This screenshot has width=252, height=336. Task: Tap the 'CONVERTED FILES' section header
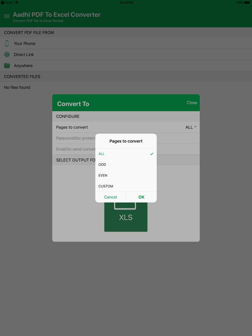tap(22, 77)
